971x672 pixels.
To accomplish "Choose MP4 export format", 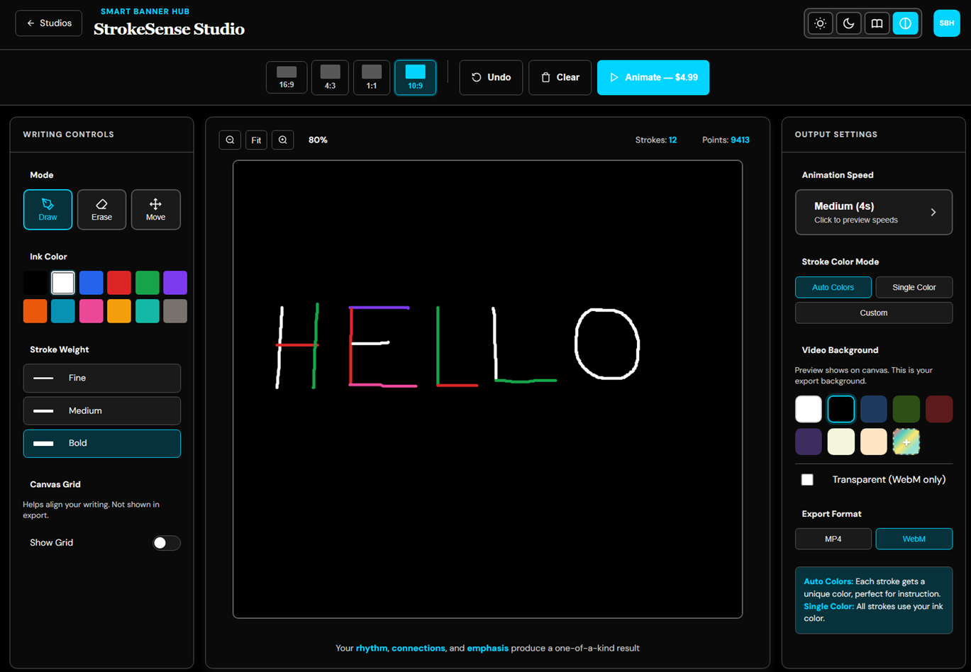I will [x=833, y=539].
